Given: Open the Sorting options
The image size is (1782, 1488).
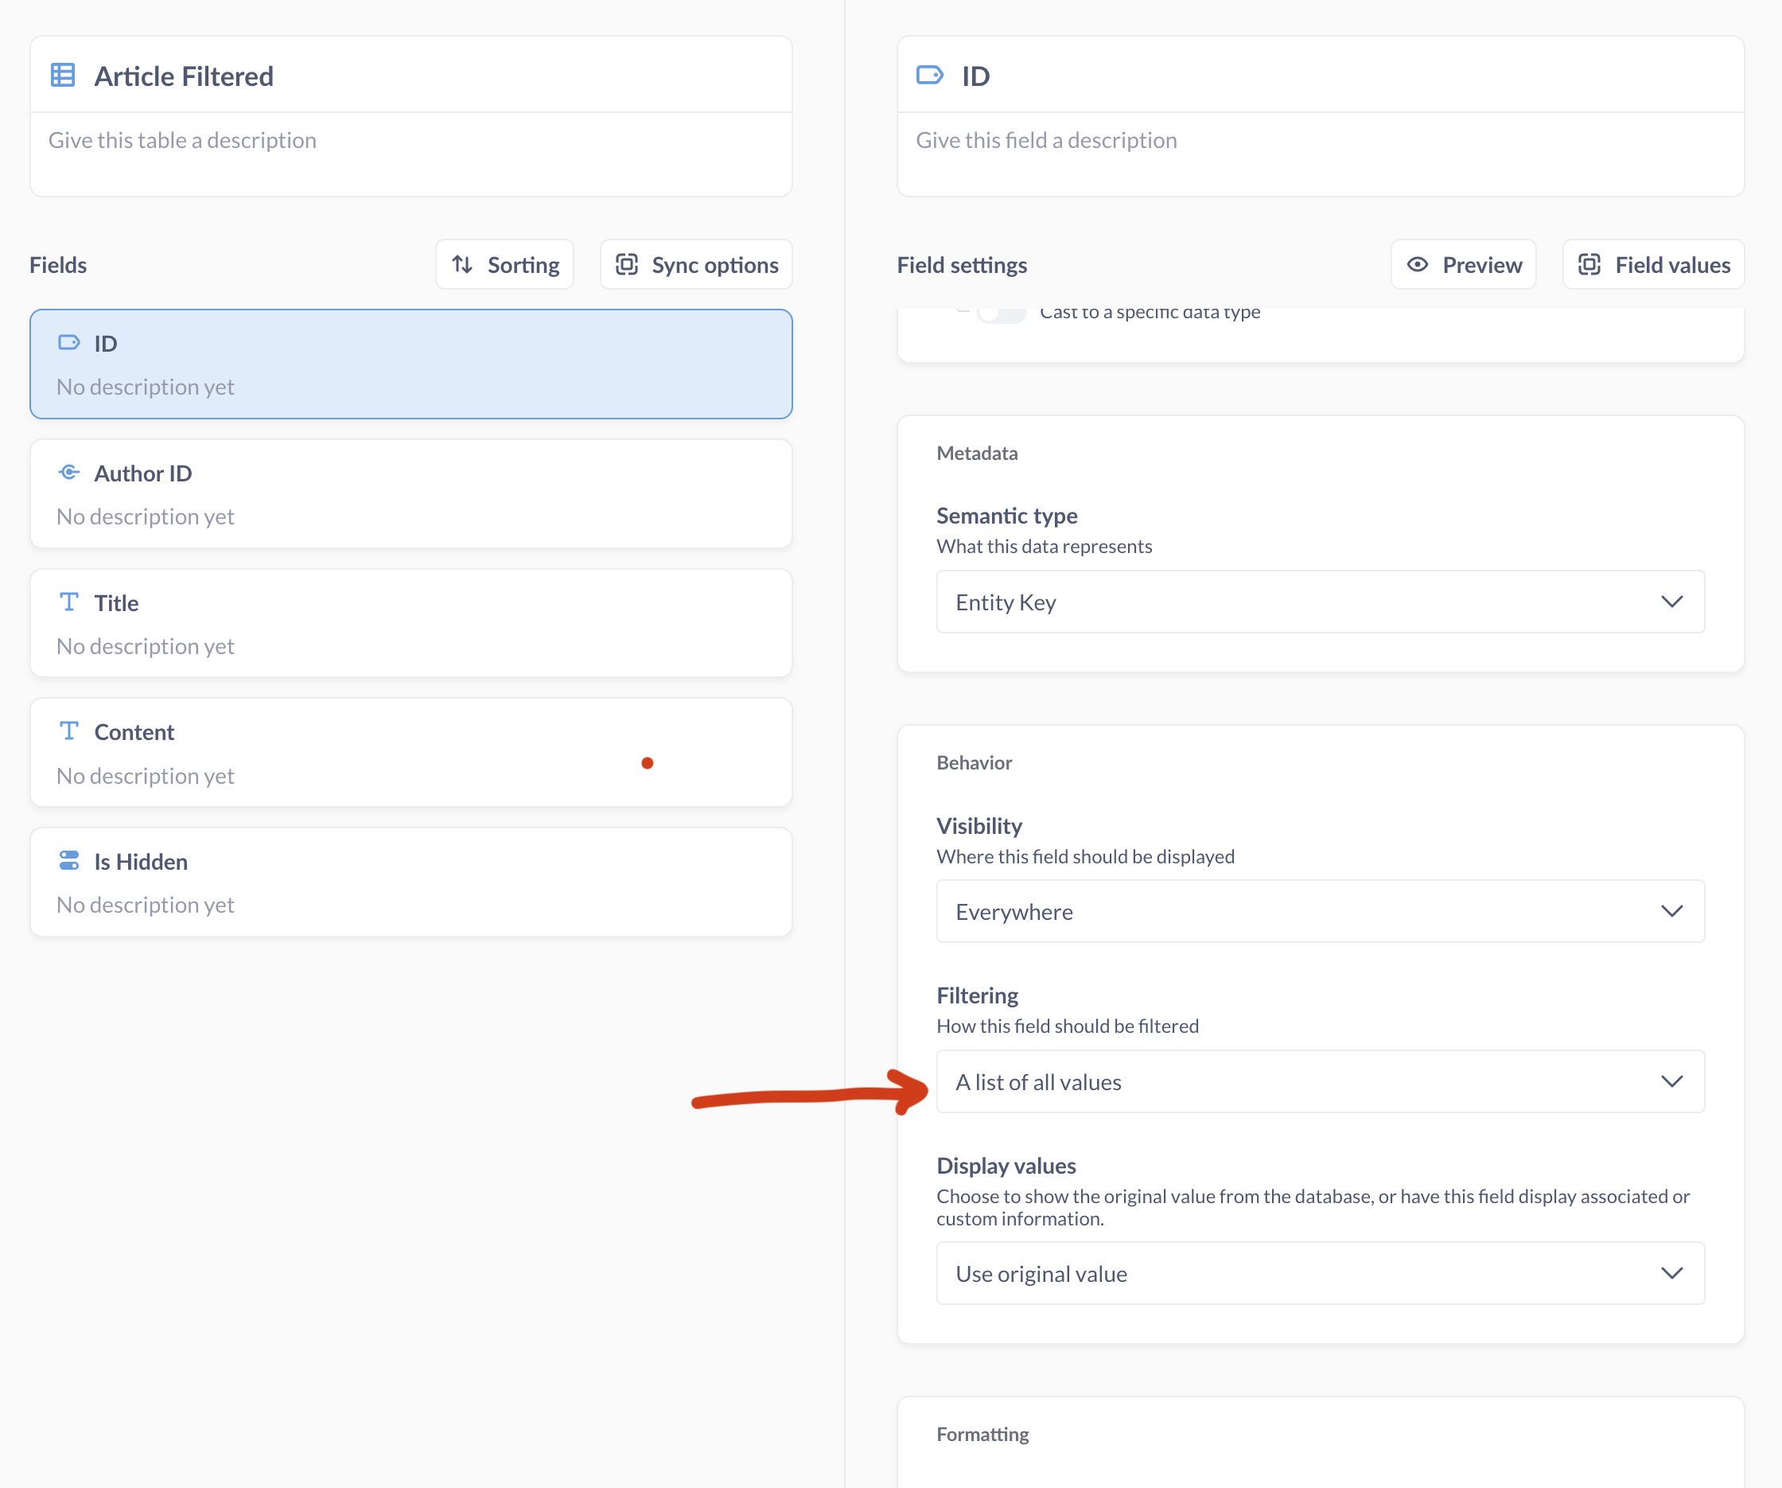Looking at the screenshot, I should click(505, 265).
